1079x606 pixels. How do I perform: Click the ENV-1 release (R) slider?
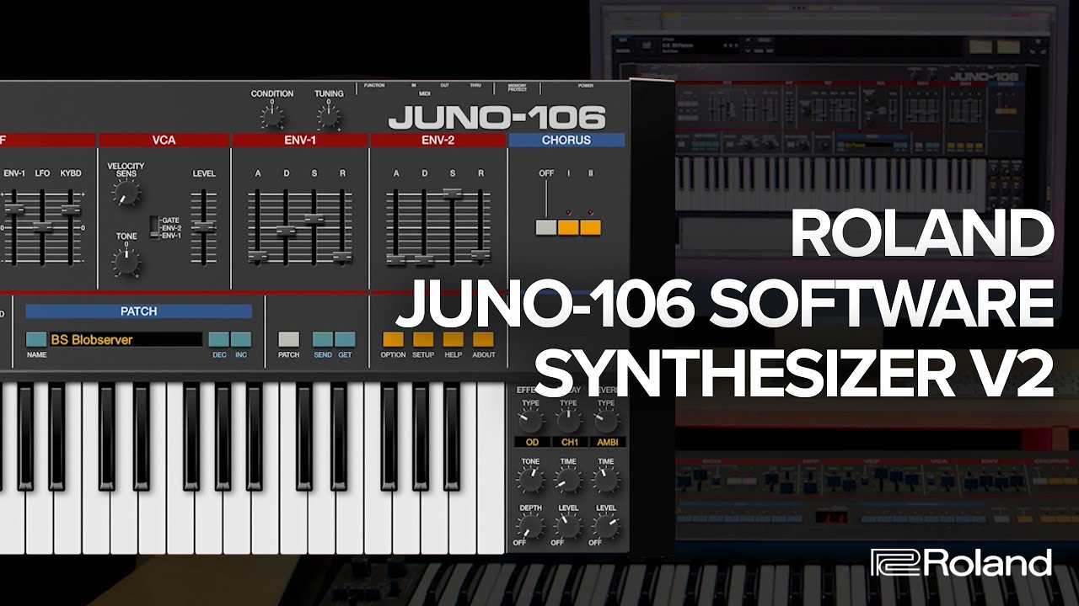tap(342, 256)
